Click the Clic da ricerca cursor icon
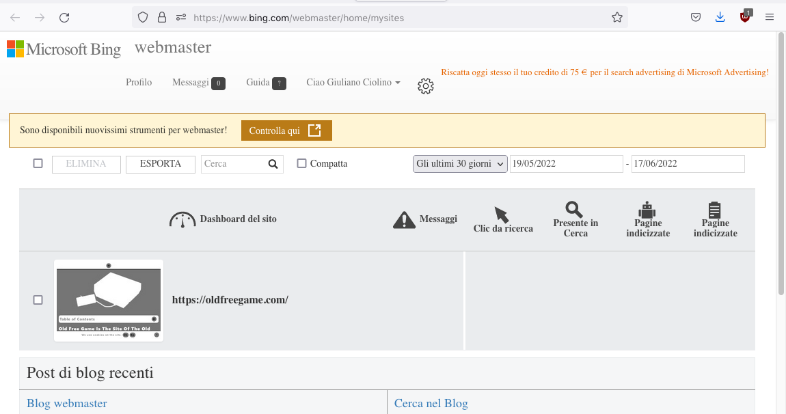The image size is (786, 414). [501, 215]
